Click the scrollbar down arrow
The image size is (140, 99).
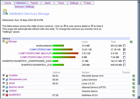pyautogui.click(x=139, y=97)
